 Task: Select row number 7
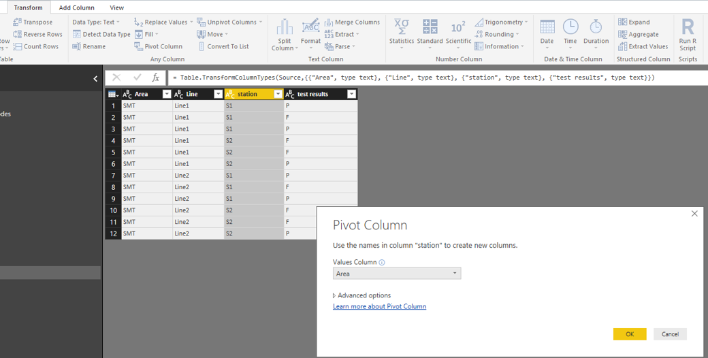click(113, 176)
